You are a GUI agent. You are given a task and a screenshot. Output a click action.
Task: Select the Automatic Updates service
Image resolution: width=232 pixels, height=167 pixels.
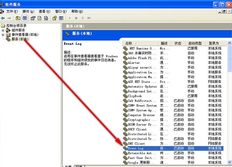point(173,87)
